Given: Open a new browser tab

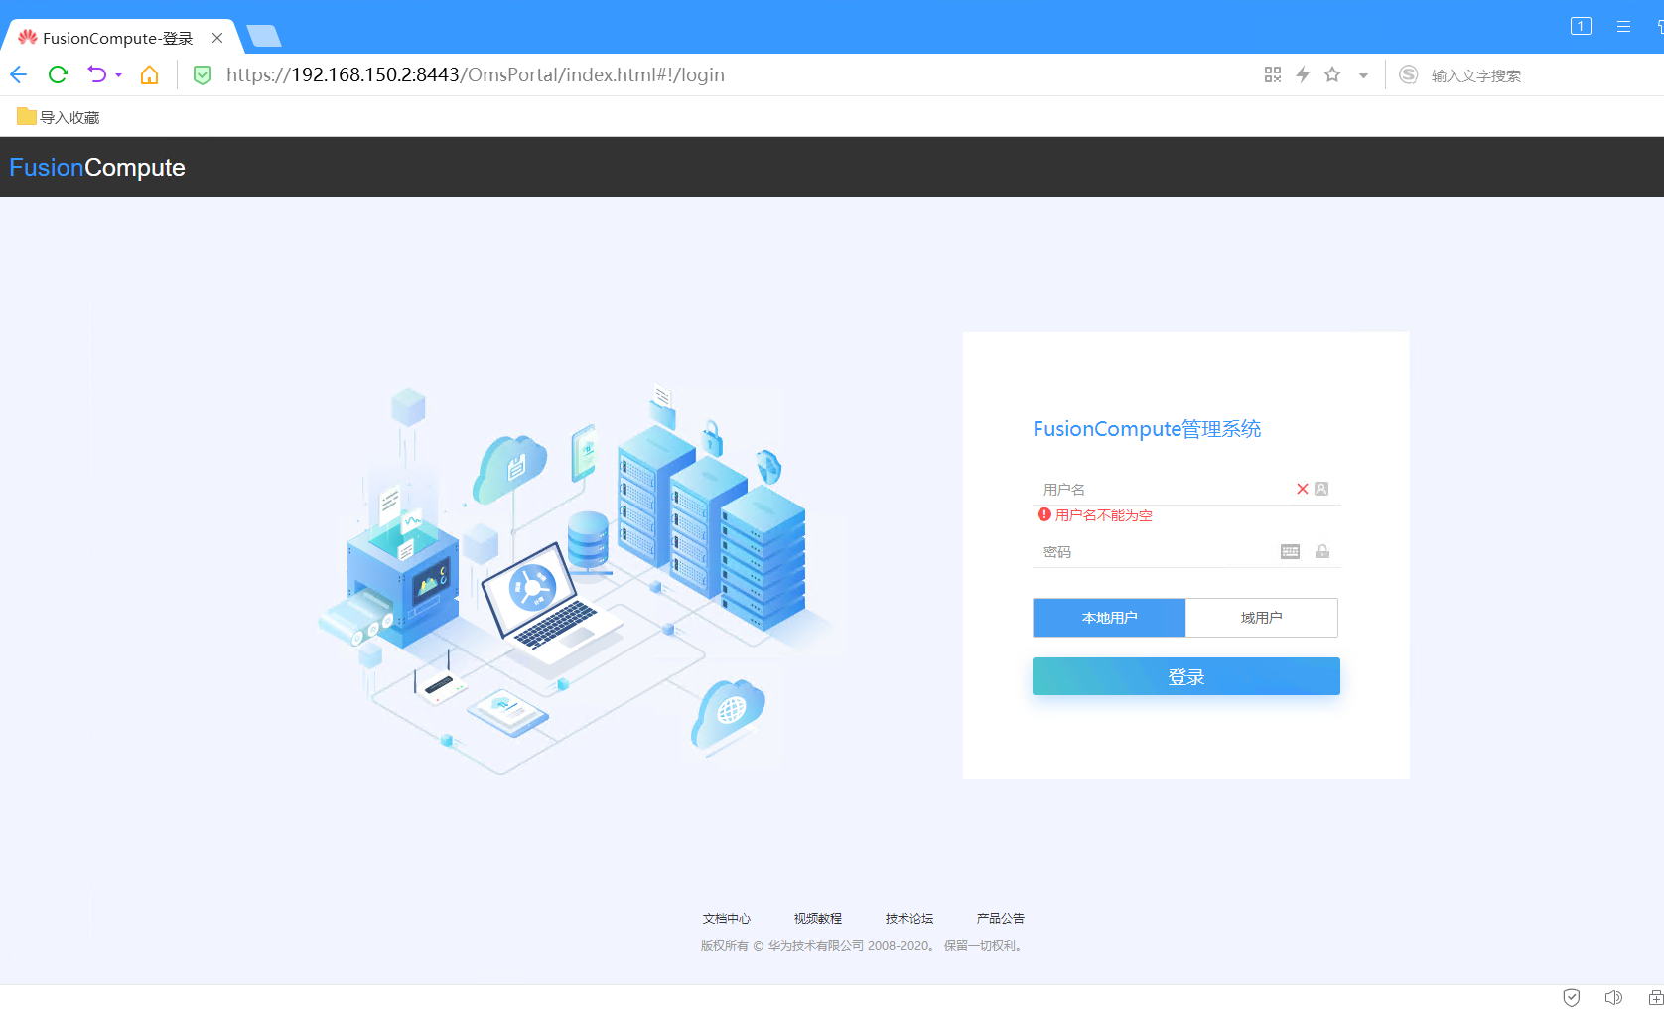Looking at the screenshot, I should tap(264, 37).
